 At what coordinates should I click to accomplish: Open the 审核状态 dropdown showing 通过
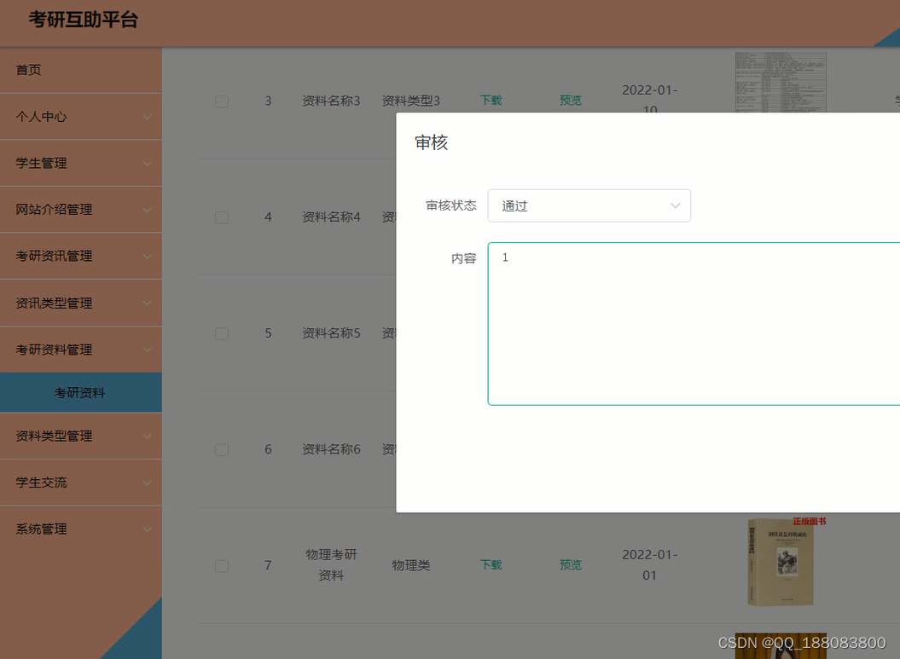(589, 205)
